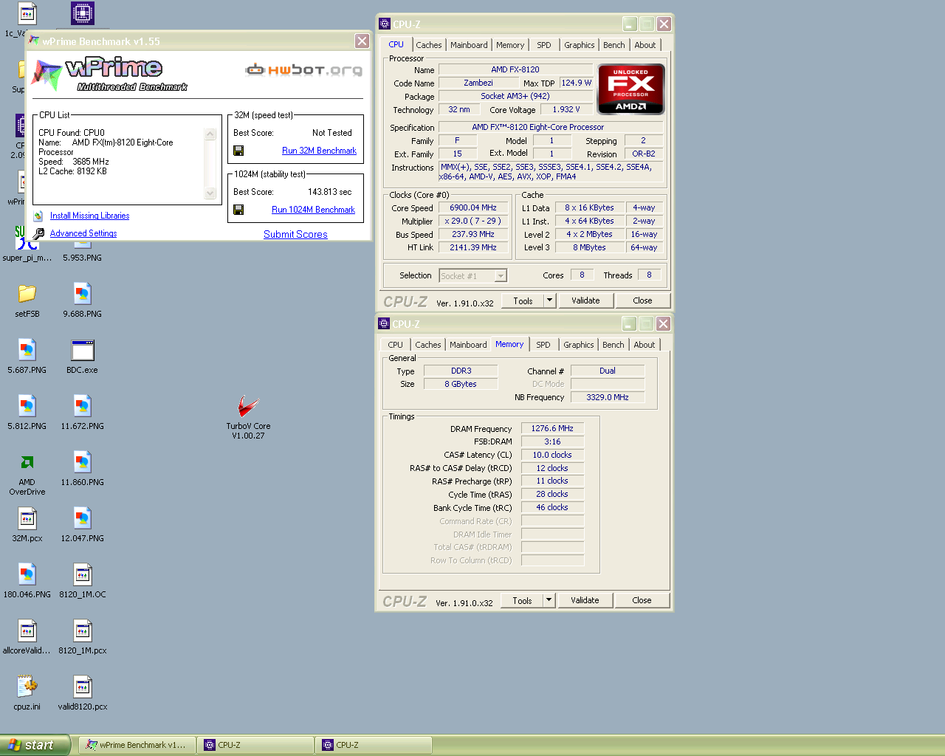Screen dimensions: 945x756
Task: Select second CPU-Z taskbar button
Action: click(x=374, y=745)
